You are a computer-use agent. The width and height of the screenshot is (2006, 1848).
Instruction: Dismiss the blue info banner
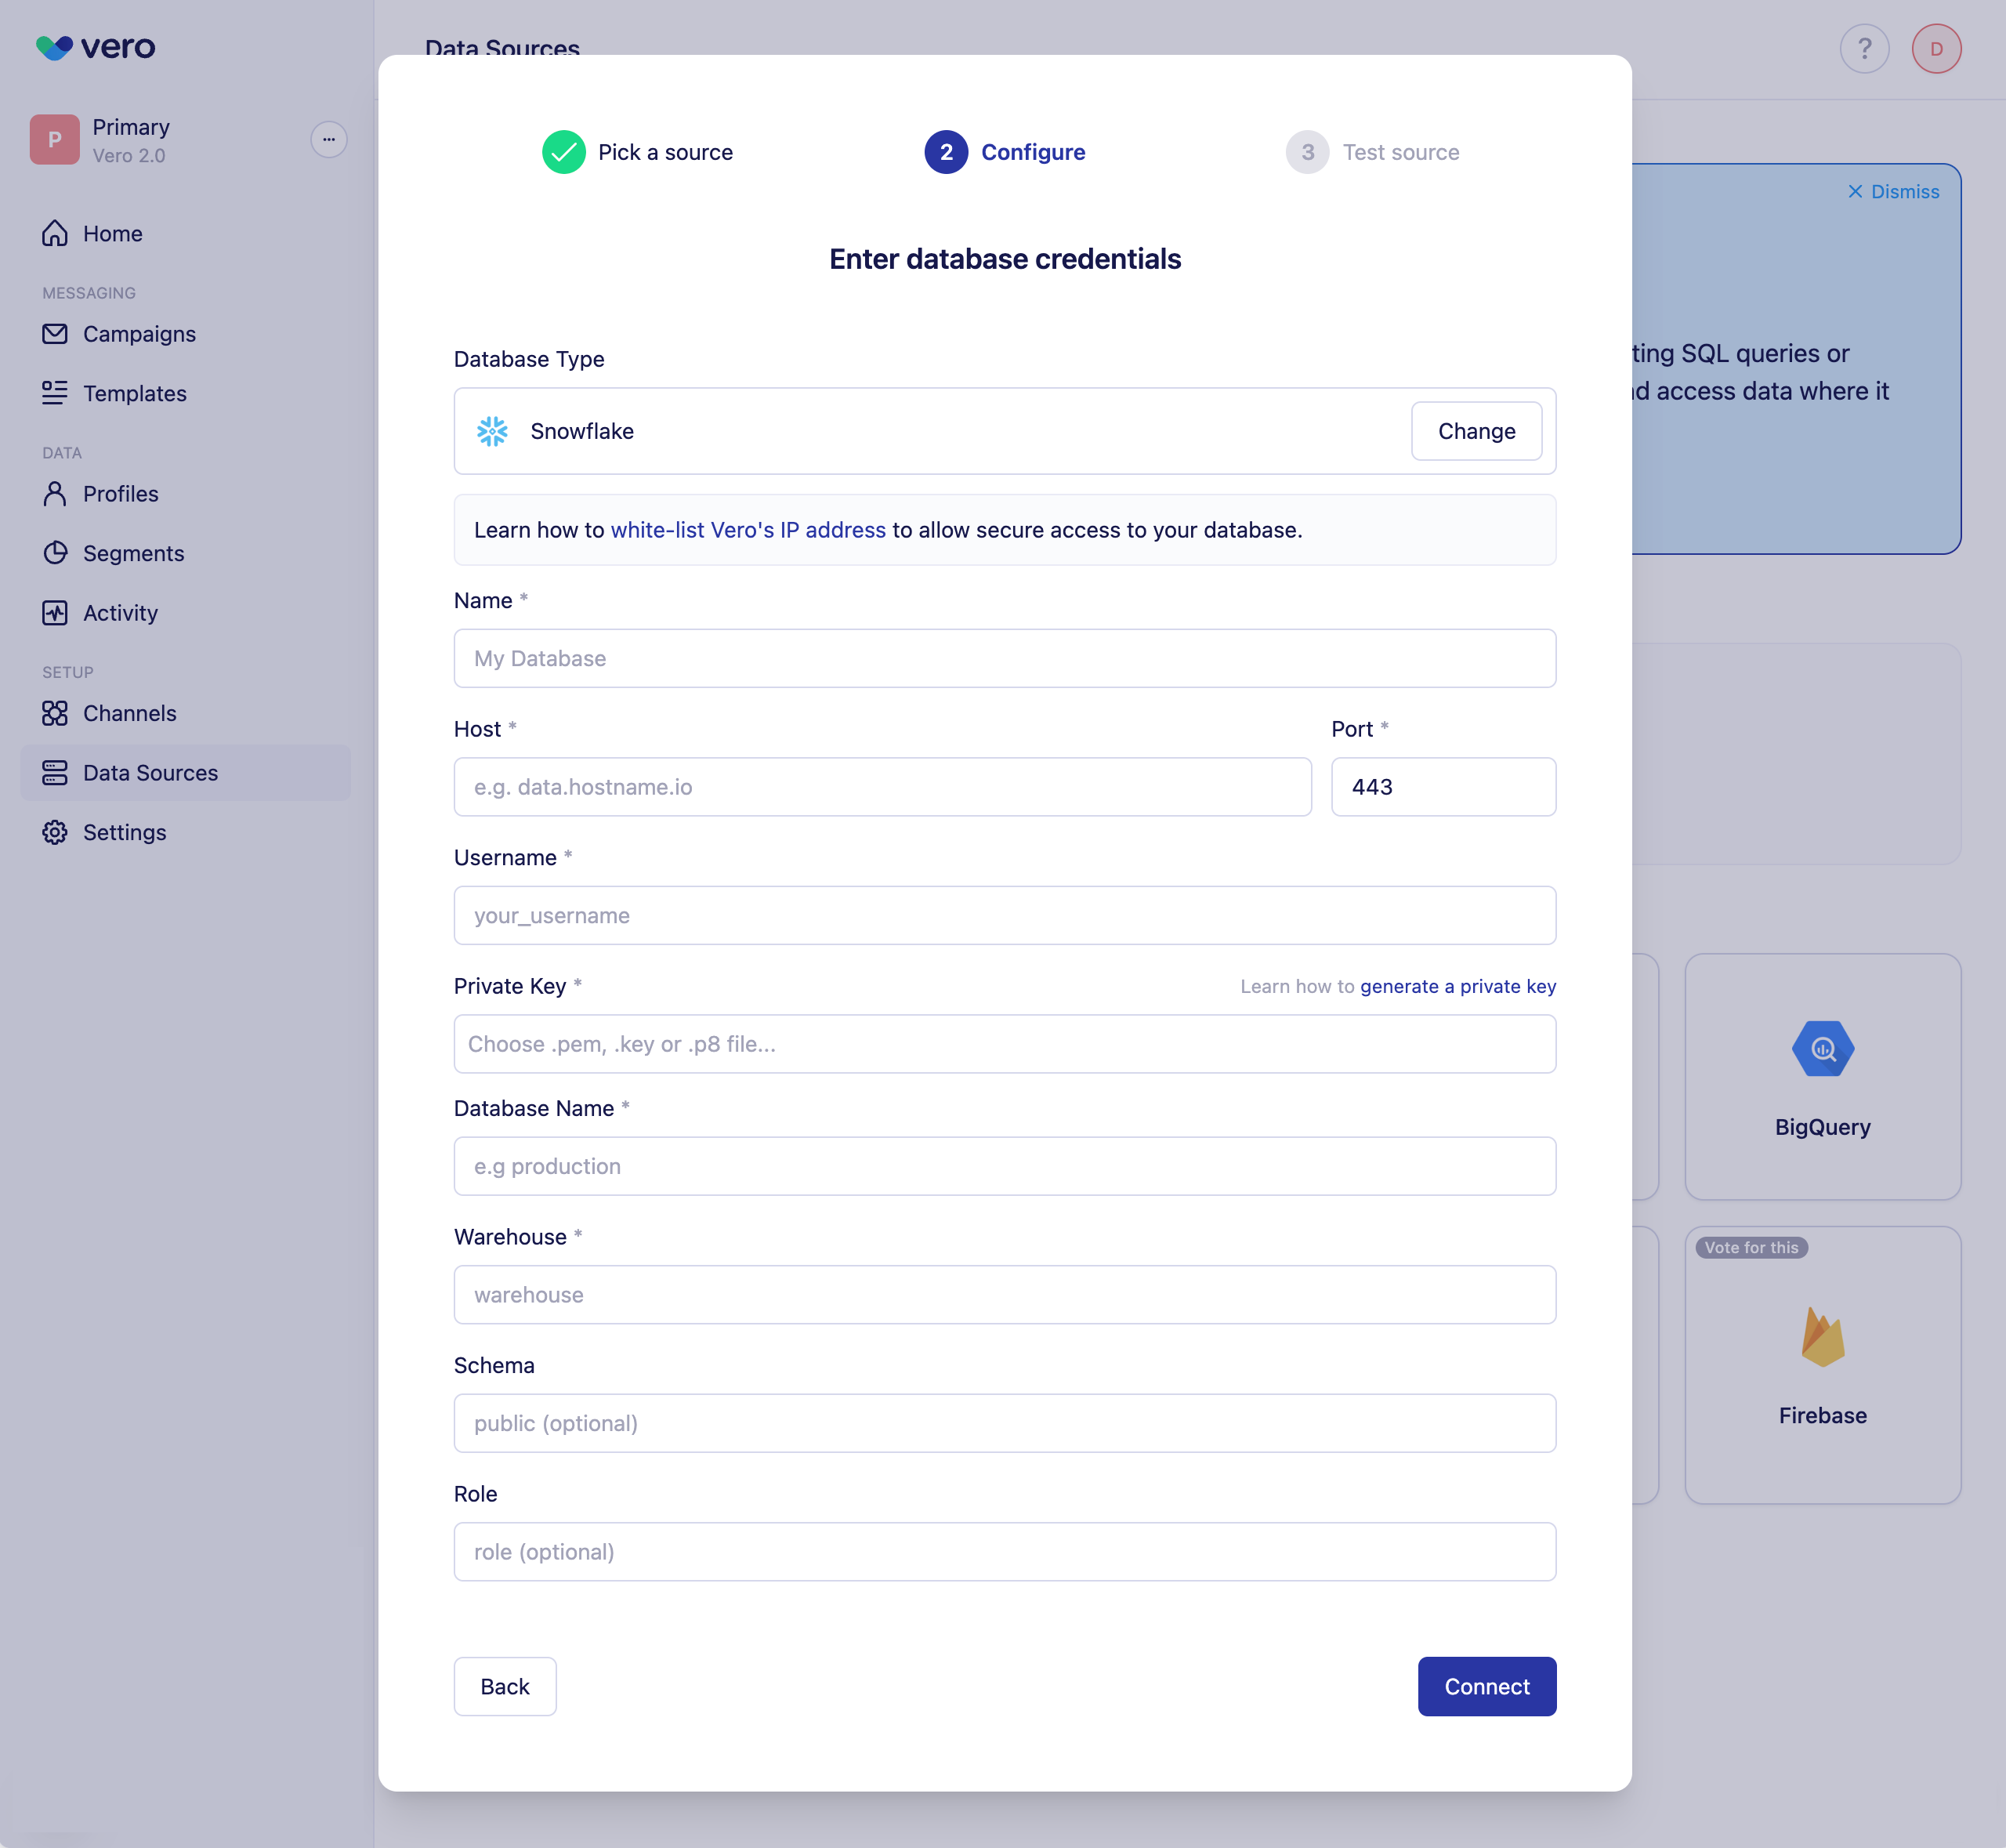pyautogui.click(x=1892, y=192)
